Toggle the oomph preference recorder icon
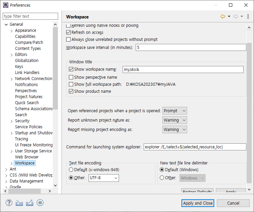 click(40, 203)
